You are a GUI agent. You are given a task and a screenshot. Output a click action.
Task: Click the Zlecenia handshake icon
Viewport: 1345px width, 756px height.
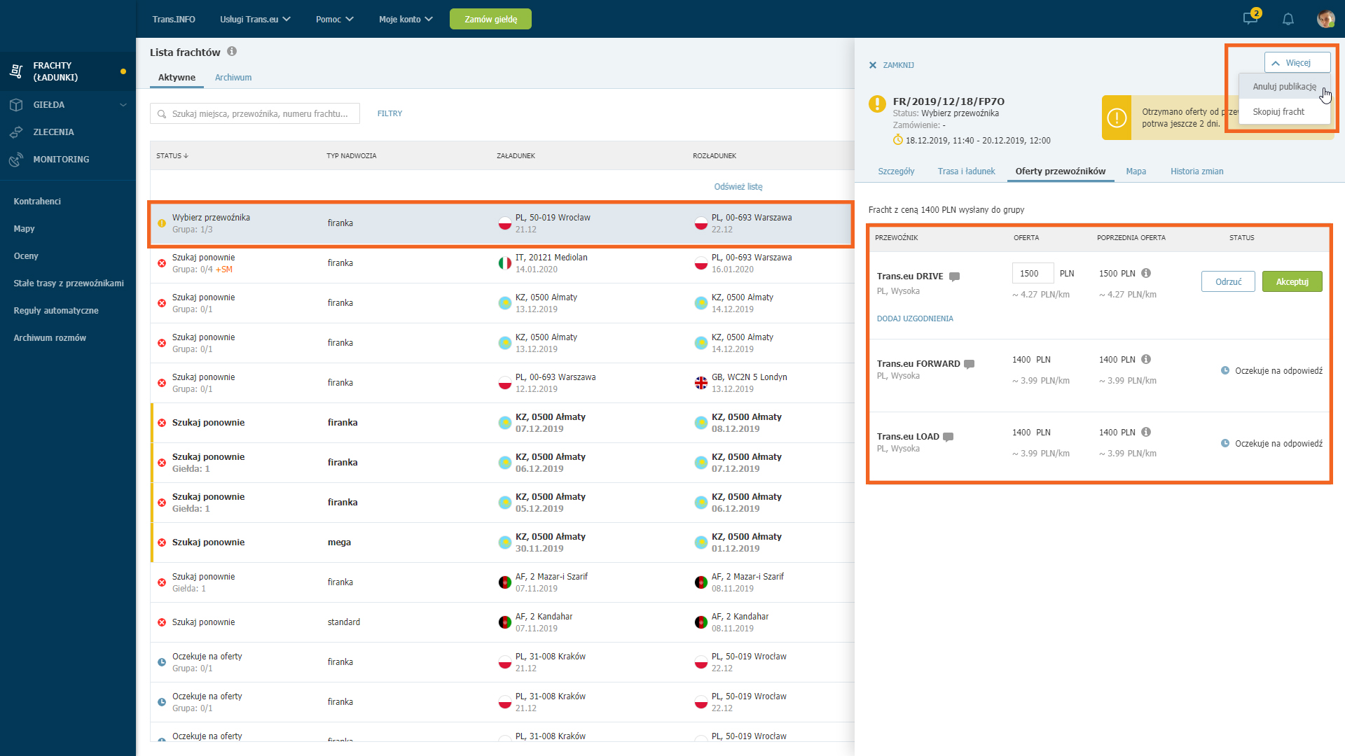pyautogui.click(x=16, y=132)
